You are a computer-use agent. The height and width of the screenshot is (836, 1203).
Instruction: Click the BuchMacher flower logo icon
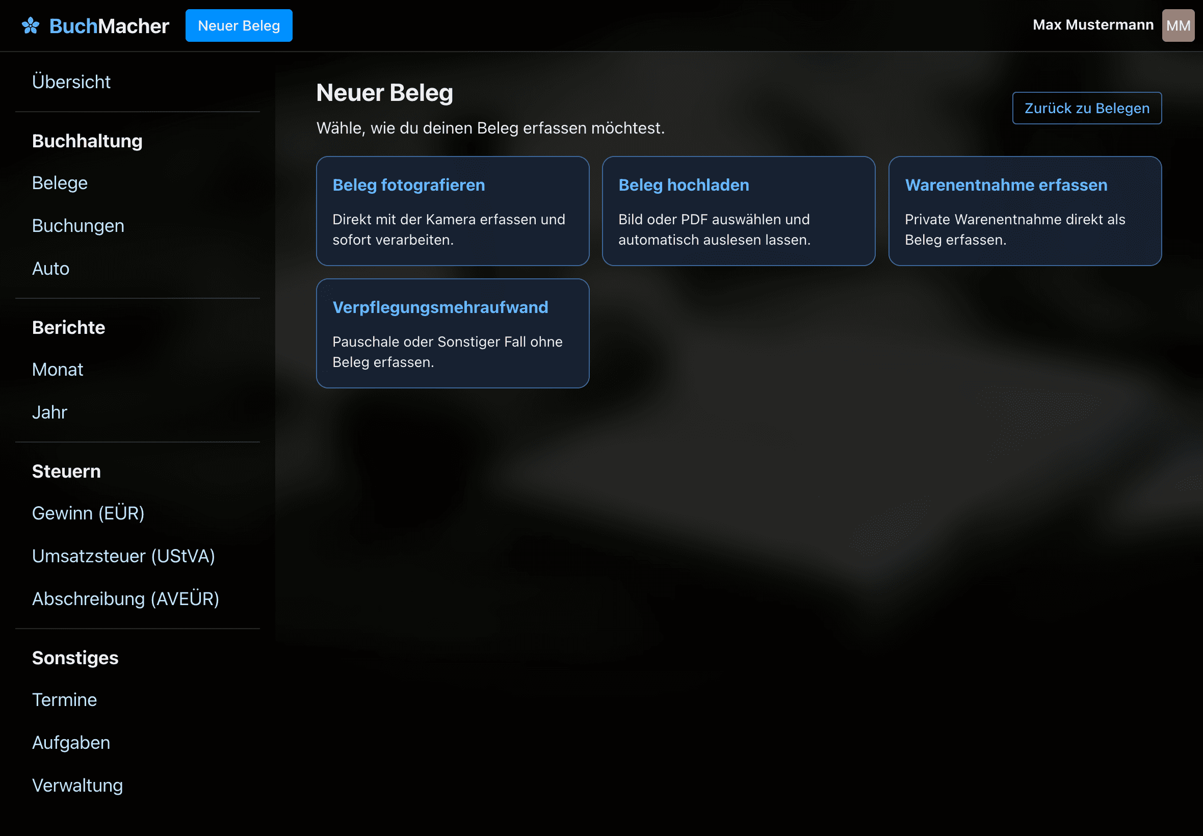click(31, 25)
